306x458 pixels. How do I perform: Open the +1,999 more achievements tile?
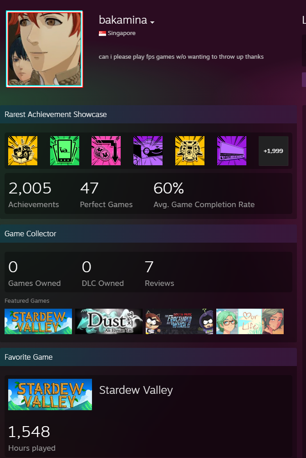point(273,151)
